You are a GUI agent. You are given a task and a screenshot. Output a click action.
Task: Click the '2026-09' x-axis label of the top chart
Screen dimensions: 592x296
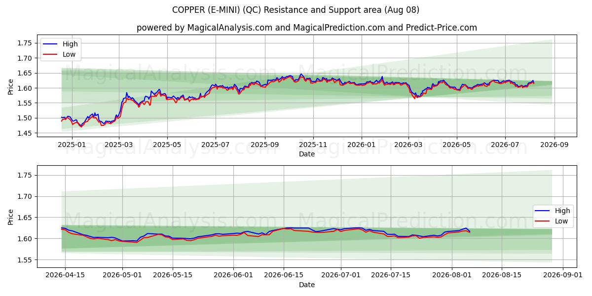(555, 145)
